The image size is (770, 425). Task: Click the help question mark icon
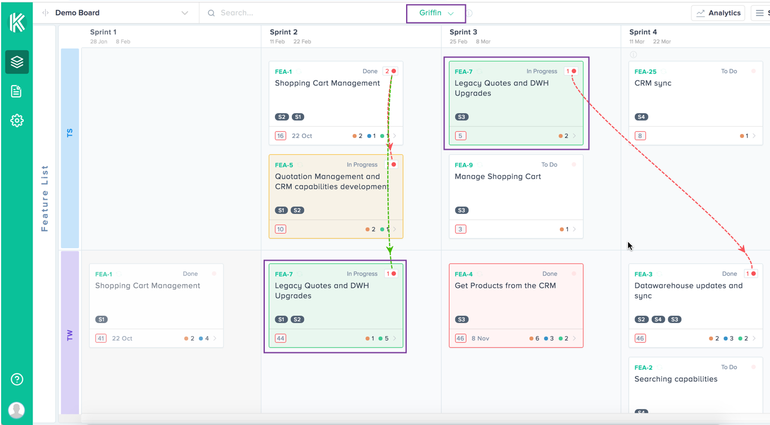pyautogui.click(x=17, y=379)
